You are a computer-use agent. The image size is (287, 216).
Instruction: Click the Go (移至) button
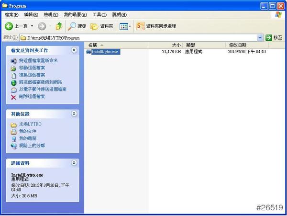[x=274, y=38]
